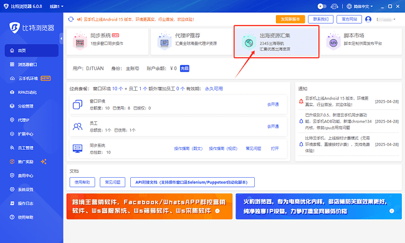The image size is (405, 243).
Task: Open the orange 跨境王营销软件 banner
Action: tap(150, 206)
